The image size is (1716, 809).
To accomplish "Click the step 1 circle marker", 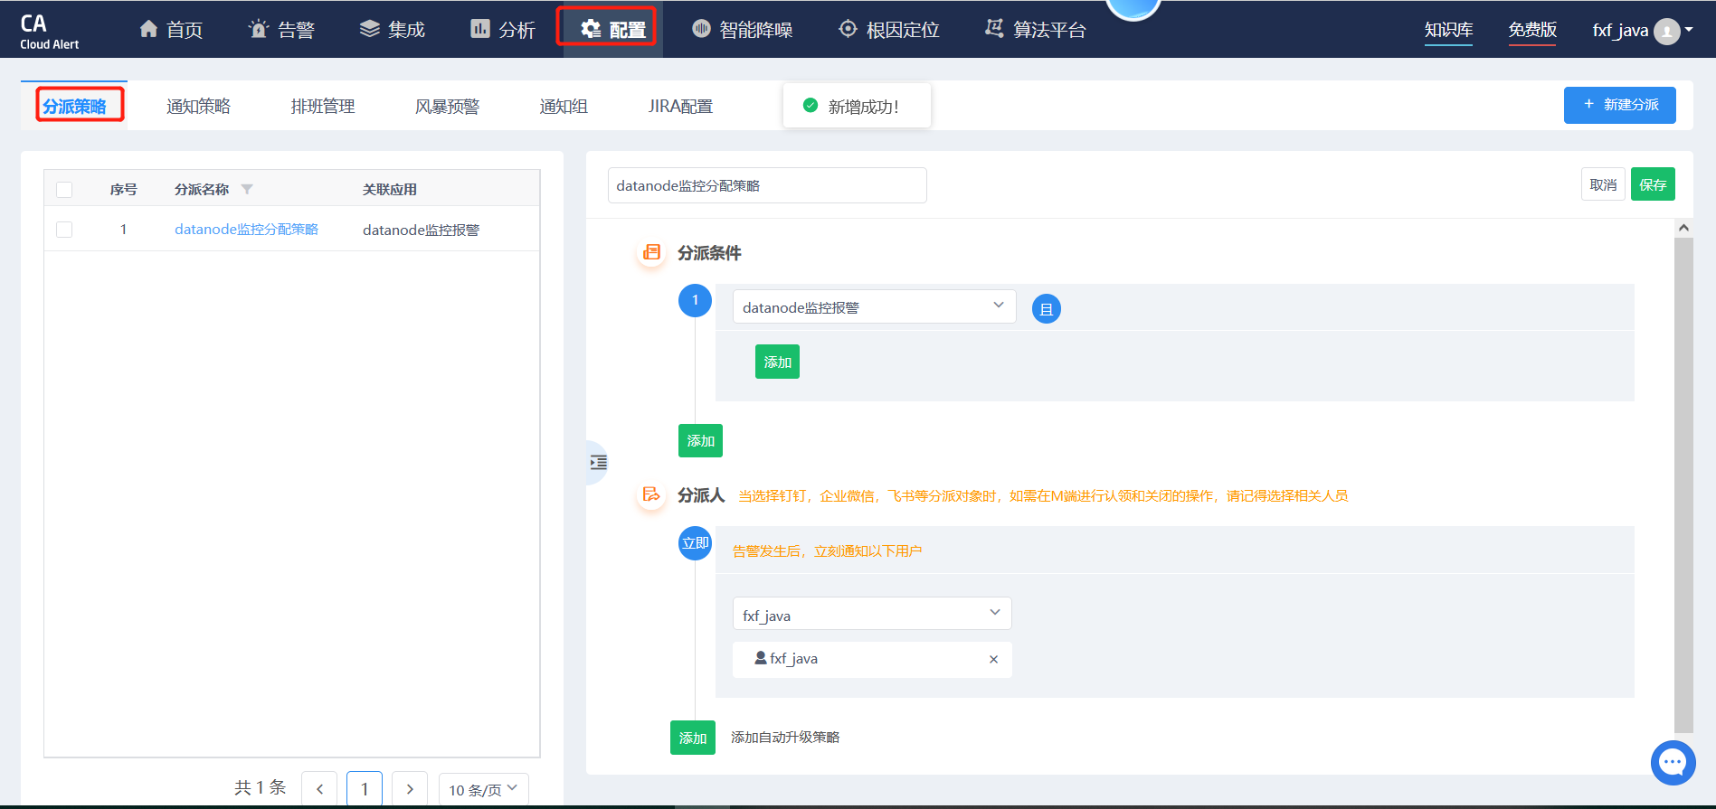I will tap(695, 300).
